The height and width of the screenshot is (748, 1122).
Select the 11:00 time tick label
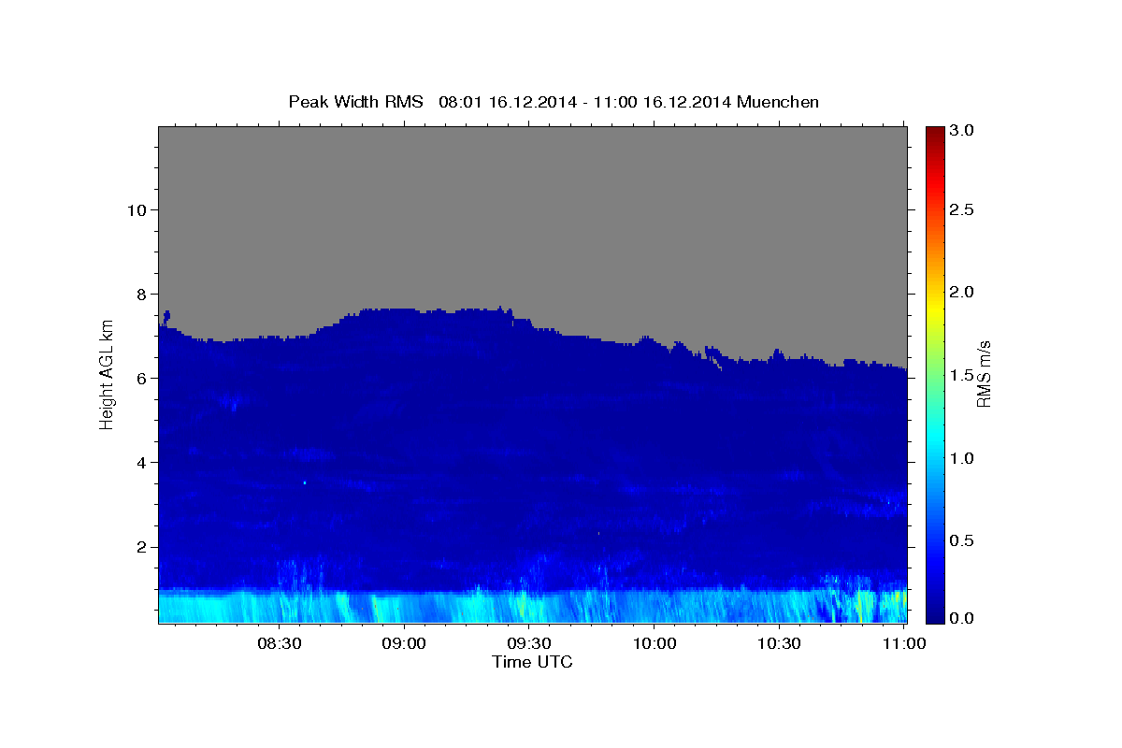[x=905, y=643]
